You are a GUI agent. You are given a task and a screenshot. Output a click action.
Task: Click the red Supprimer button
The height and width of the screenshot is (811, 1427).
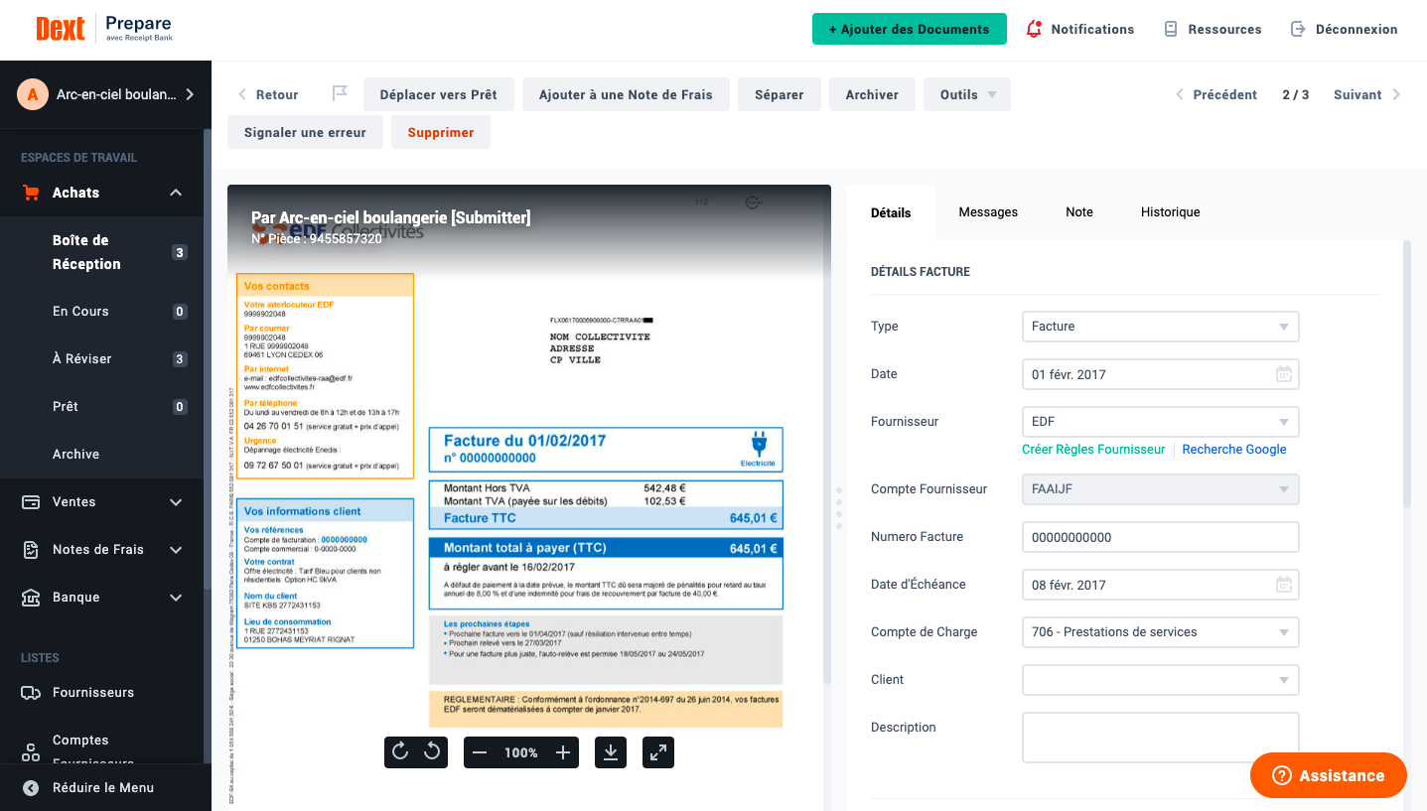click(x=441, y=132)
